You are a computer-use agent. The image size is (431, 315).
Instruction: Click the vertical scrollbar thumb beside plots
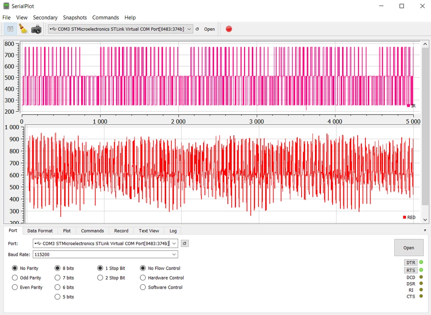(x=425, y=126)
